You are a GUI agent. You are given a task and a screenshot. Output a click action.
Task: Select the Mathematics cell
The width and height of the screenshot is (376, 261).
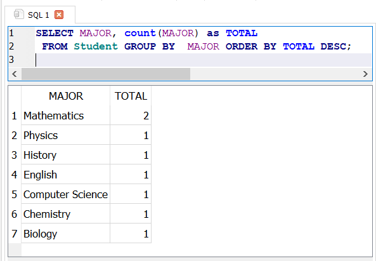coord(66,116)
